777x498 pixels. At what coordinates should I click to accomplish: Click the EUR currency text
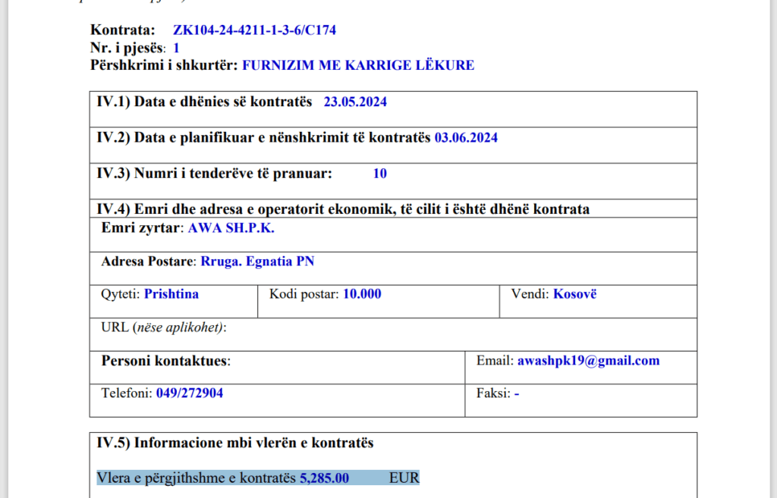coord(404,478)
